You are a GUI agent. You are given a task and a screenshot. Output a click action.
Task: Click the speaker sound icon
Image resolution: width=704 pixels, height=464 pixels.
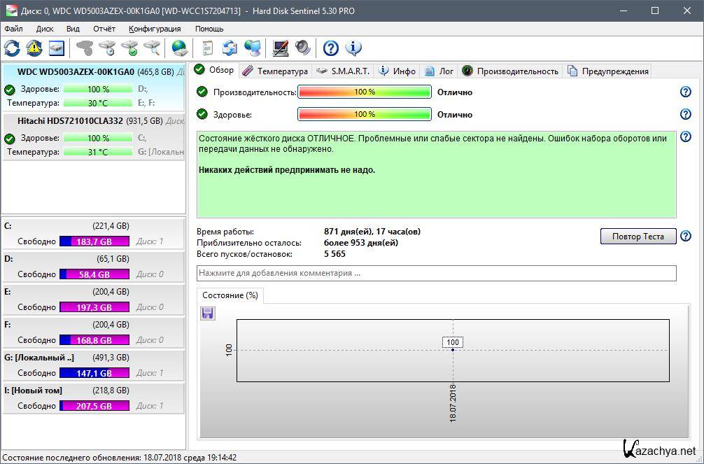302,48
